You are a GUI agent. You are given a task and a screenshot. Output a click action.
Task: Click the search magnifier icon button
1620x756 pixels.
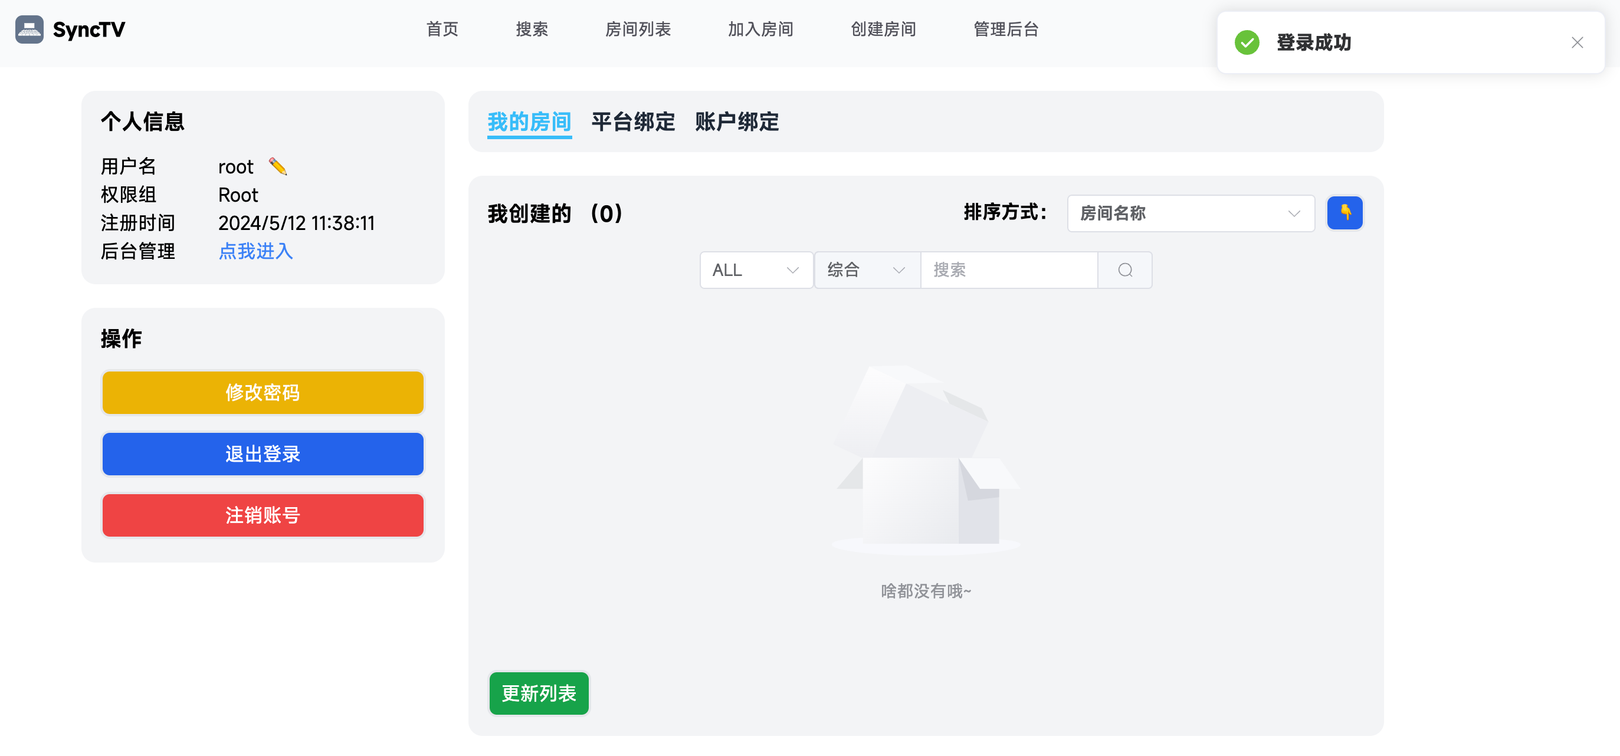point(1124,270)
